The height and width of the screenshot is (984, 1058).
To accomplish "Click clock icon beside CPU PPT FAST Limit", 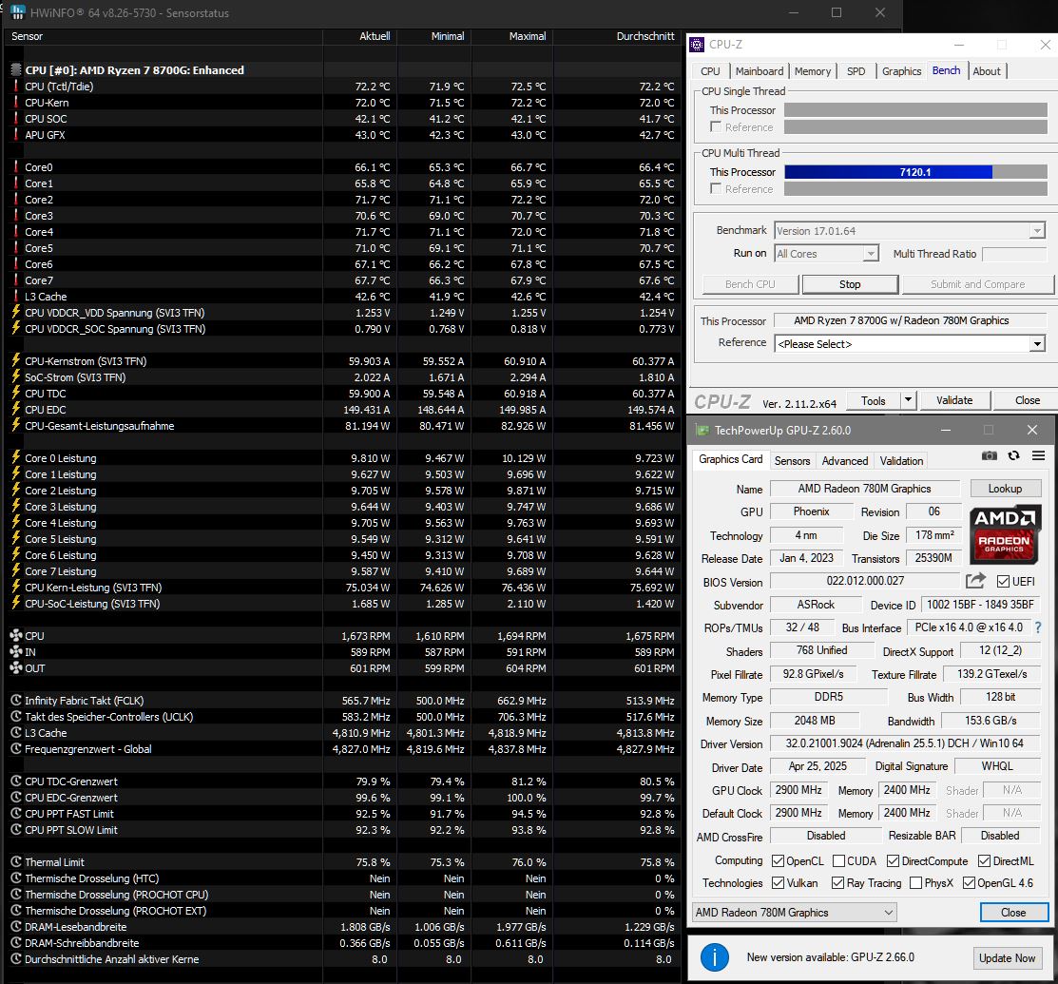I will pyautogui.click(x=16, y=813).
